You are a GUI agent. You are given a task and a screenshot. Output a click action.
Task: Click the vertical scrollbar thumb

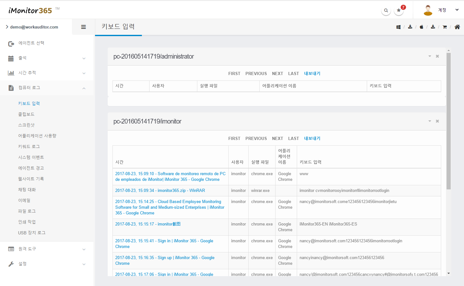448,121
